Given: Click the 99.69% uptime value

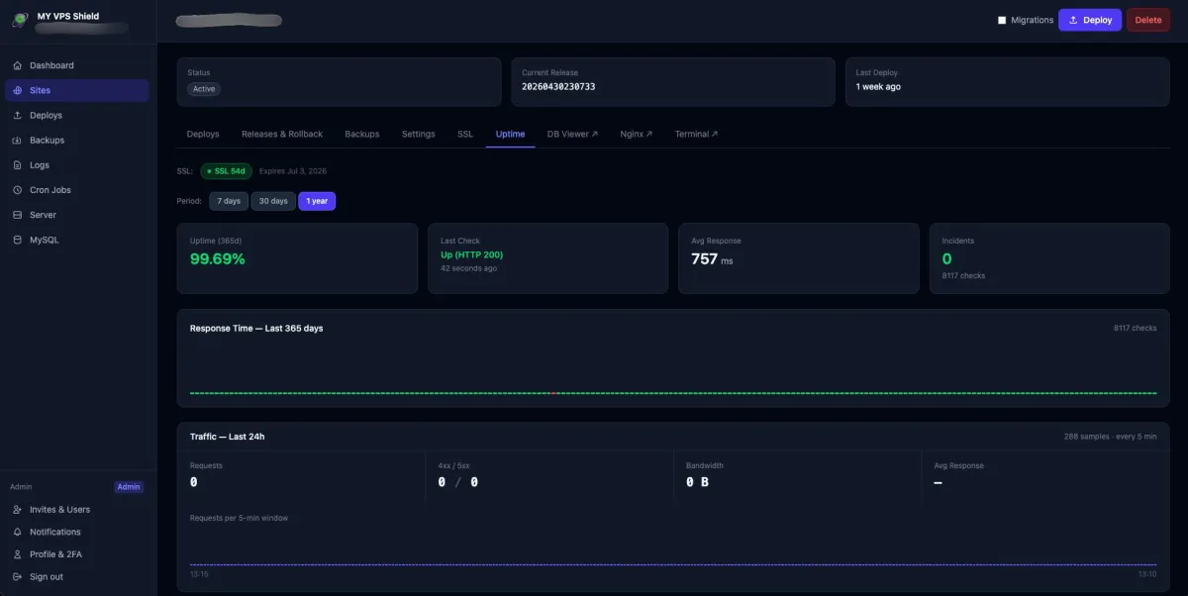Looking at the screenshot, I should coord(218,259).
